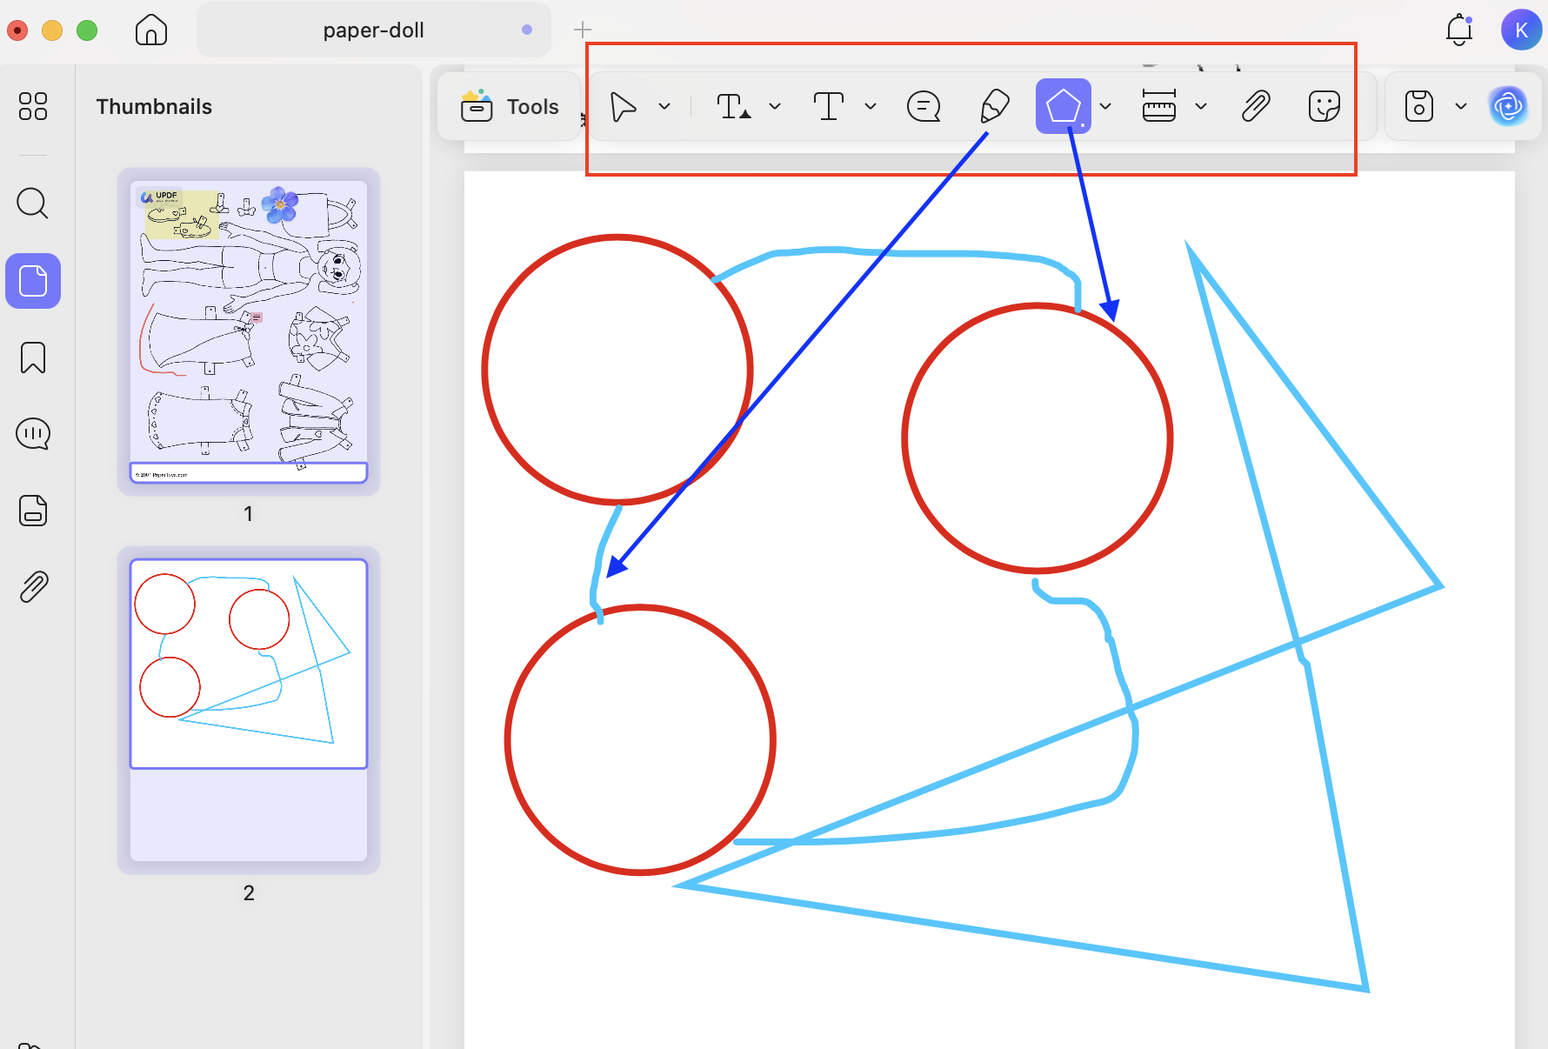Switch to the paper-doll document tab
Image resolution: width=1548 pixels, height=1049 pixels.
click(373, 30)
